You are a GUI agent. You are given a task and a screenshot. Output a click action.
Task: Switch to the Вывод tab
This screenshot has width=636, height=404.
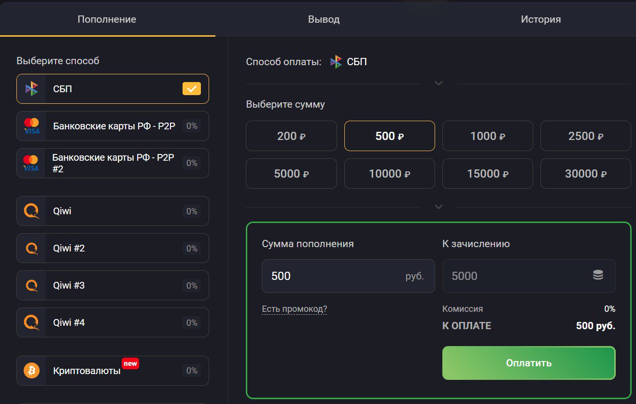324,19
